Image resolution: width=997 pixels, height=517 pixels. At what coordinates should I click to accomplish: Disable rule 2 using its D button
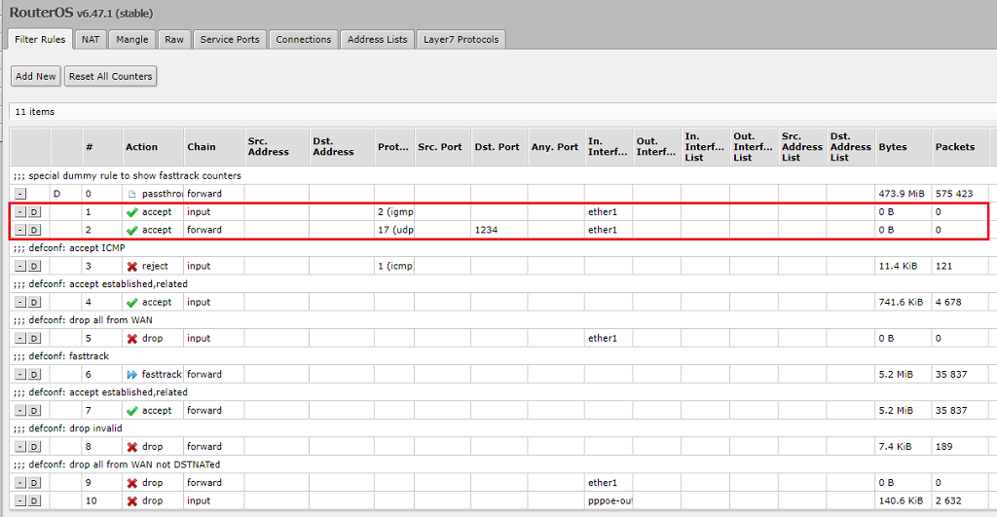tap(34, 231)
